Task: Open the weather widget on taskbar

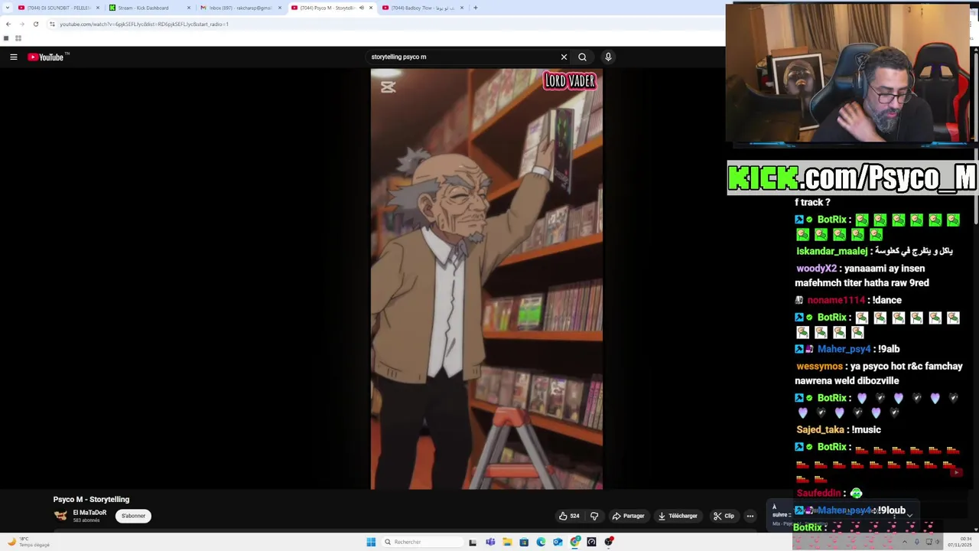Action: (28, 542)
